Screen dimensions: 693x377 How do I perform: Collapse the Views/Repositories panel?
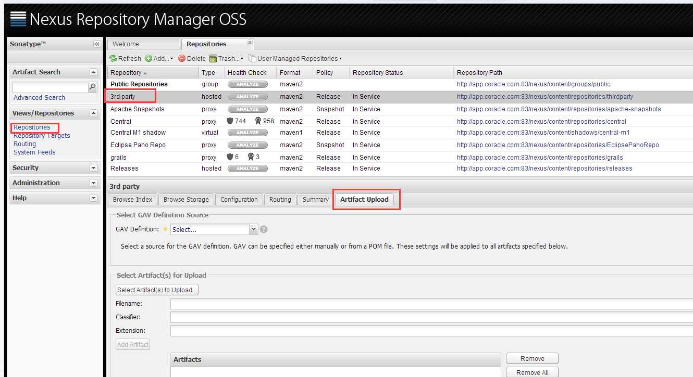(93, 113)
